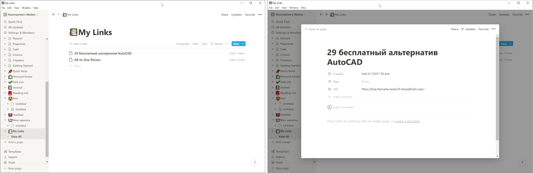Expand Ремонт page in left window sidebar
This screenshot has width=533, height=173.
click(5, 39)
